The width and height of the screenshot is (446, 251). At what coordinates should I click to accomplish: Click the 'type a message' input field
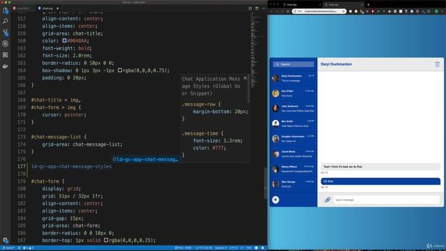click(386, 200)
